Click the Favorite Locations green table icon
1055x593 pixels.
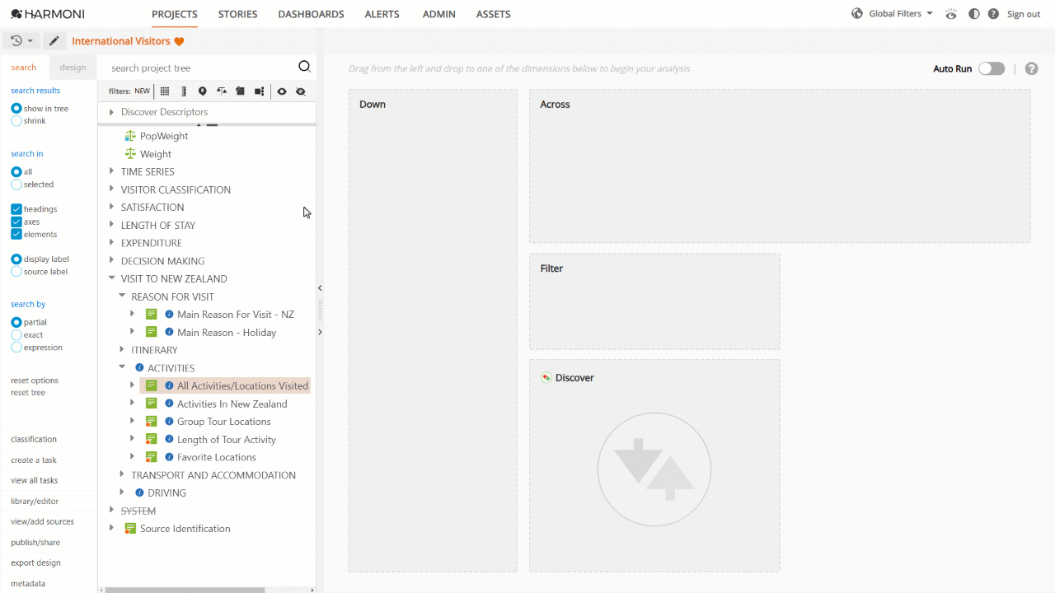coord(151,457)
